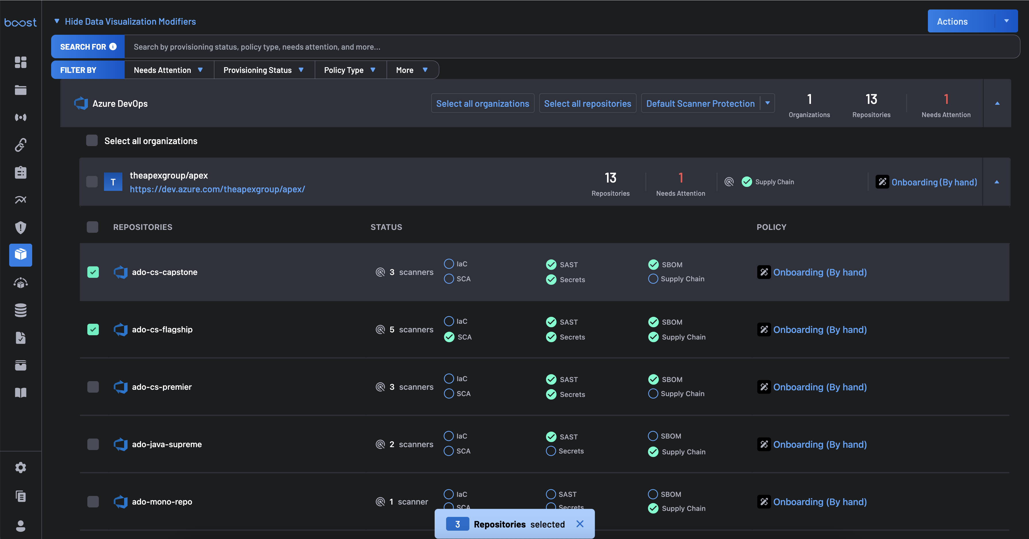Click scanner icon beside org Supply Chain
This screenshot has width=1029, height=539.
click(x=729, y=182)
